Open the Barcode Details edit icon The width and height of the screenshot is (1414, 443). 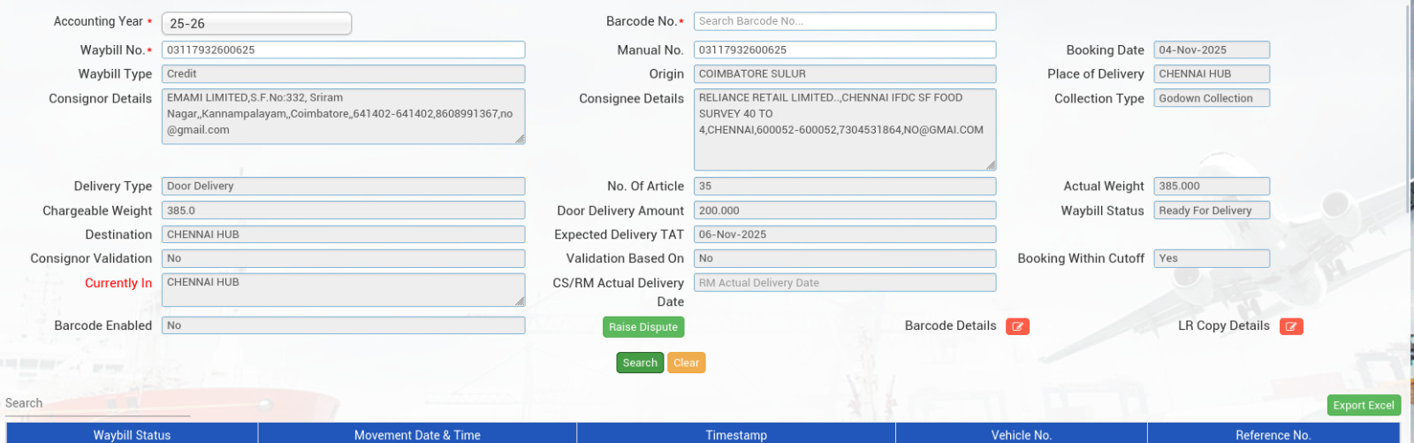pos(1017,326)
